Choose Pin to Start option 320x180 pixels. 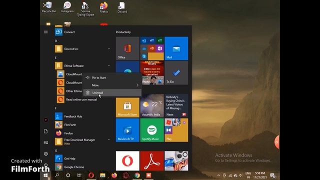click(x=112, y=78)
